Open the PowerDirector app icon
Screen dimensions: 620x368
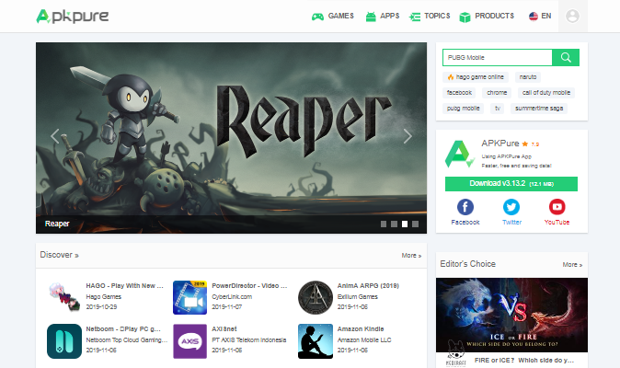(x=189, y=297)
